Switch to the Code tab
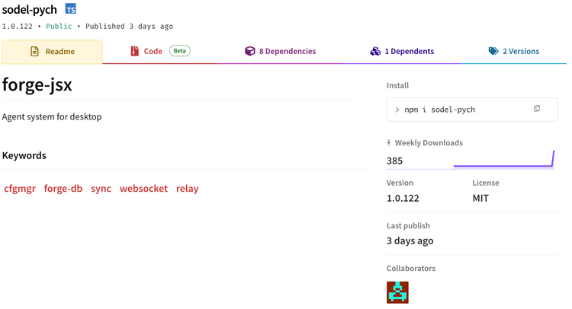572x309 pixels. 160,51
